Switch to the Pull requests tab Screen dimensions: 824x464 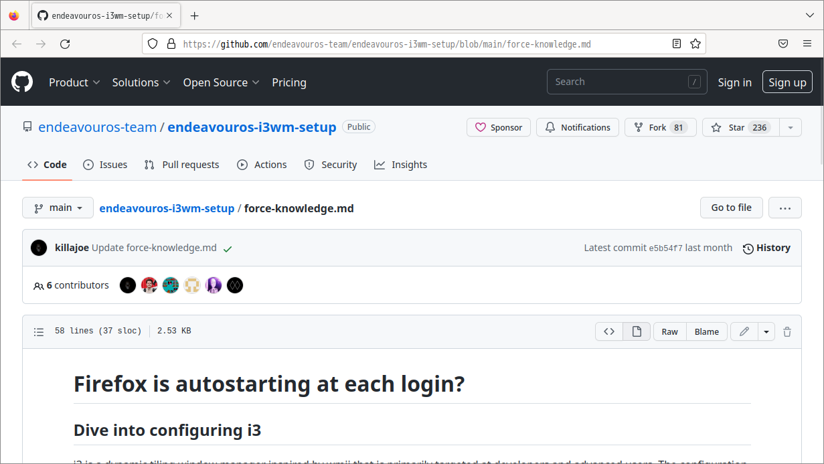click(x=181, y=165)
